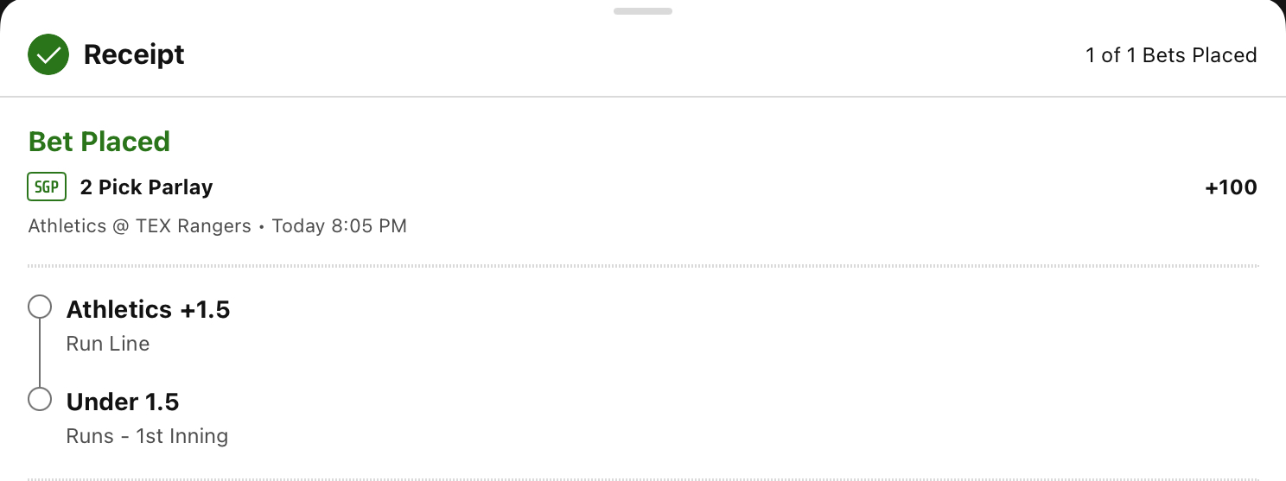This screenshot has width=1286, height=481.
Task: Click the green checkmark Receipt icon
Action: tap(48, 55)
